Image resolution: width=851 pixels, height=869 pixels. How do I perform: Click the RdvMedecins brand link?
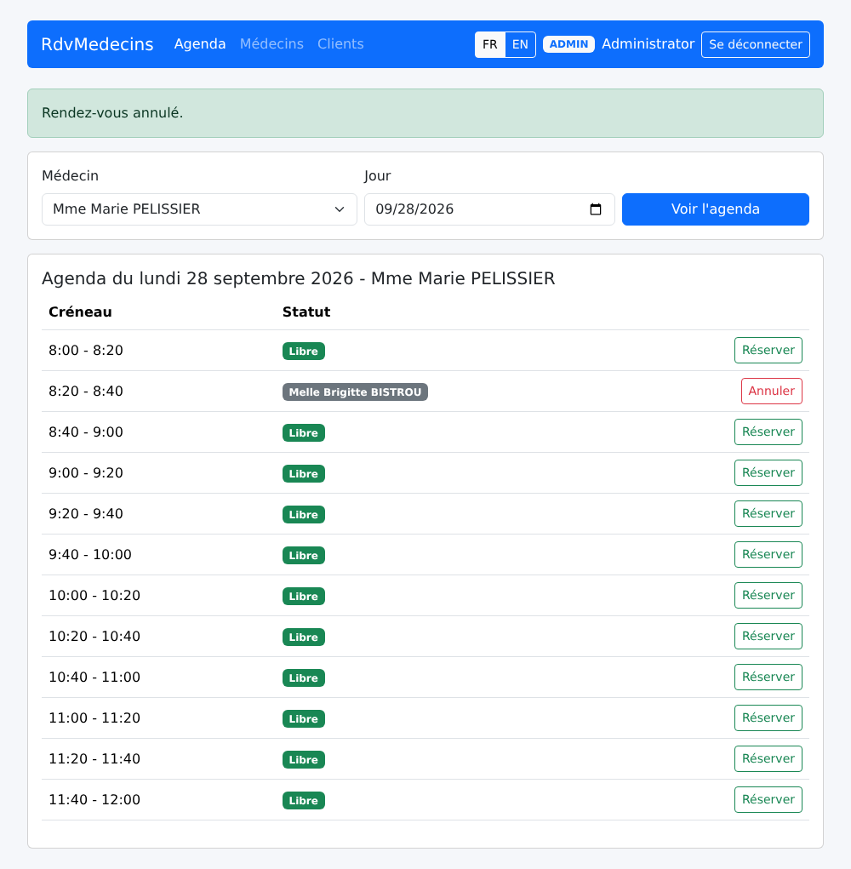coord(98,44)
